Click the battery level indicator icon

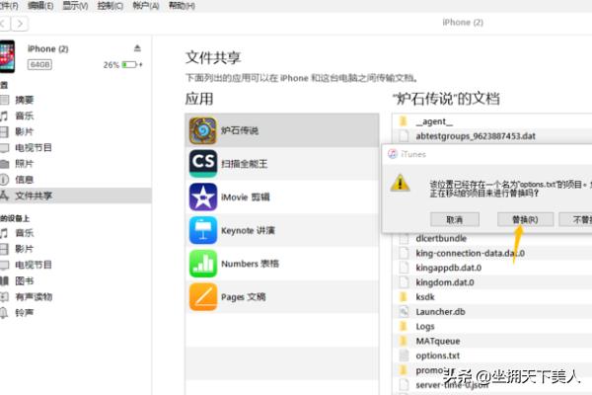coord(129,64)
